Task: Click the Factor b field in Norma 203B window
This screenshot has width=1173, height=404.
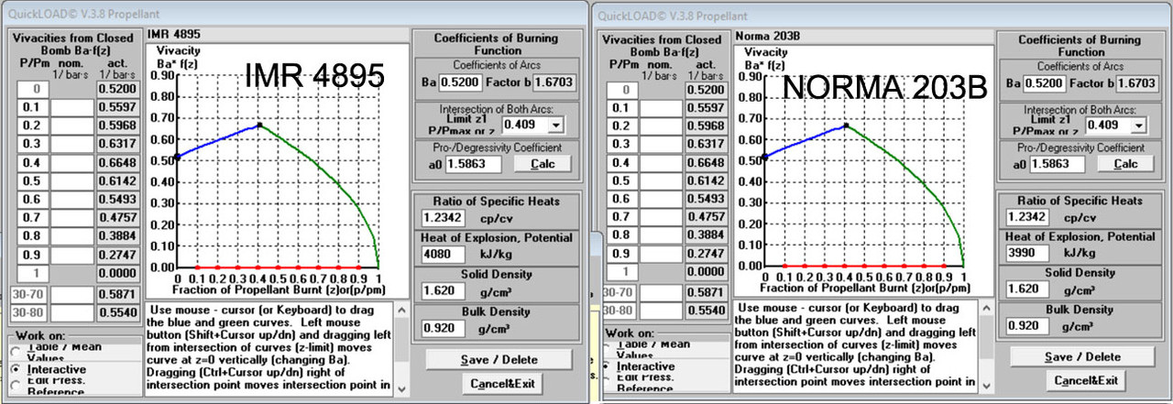Action: pos(1136,83)
